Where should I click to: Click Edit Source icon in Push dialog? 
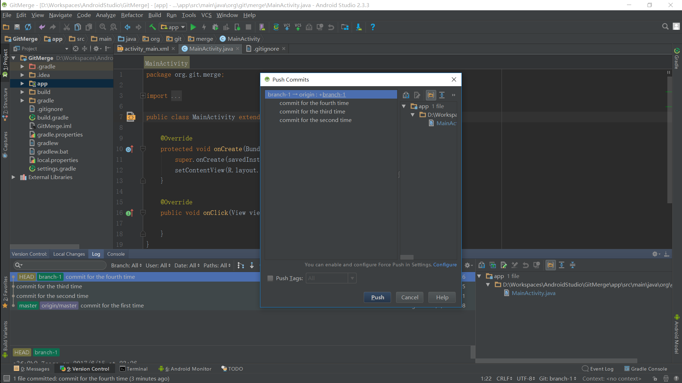tap(417, 95)
